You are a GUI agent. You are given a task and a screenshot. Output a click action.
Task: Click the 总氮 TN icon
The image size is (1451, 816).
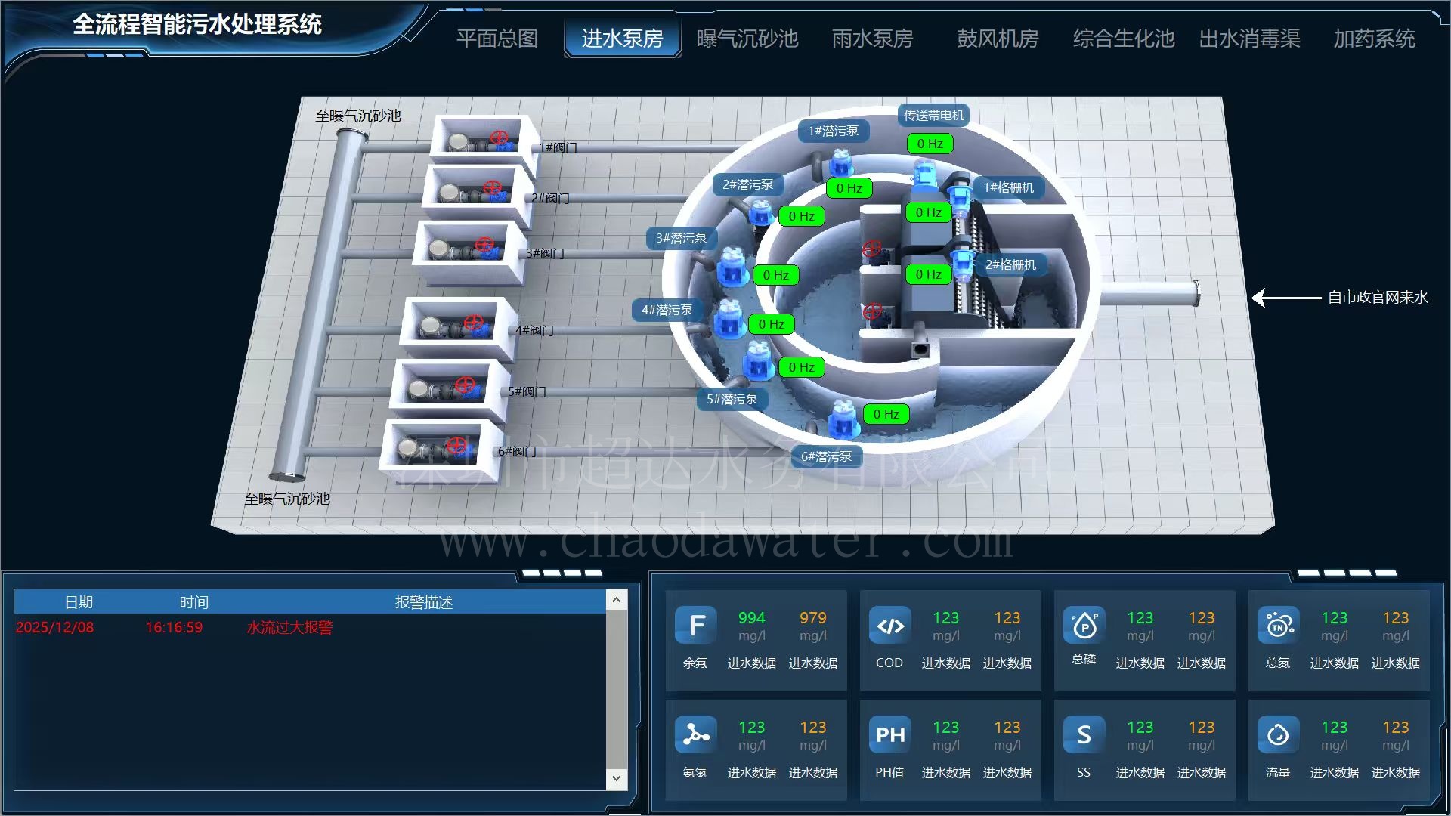1279,626
